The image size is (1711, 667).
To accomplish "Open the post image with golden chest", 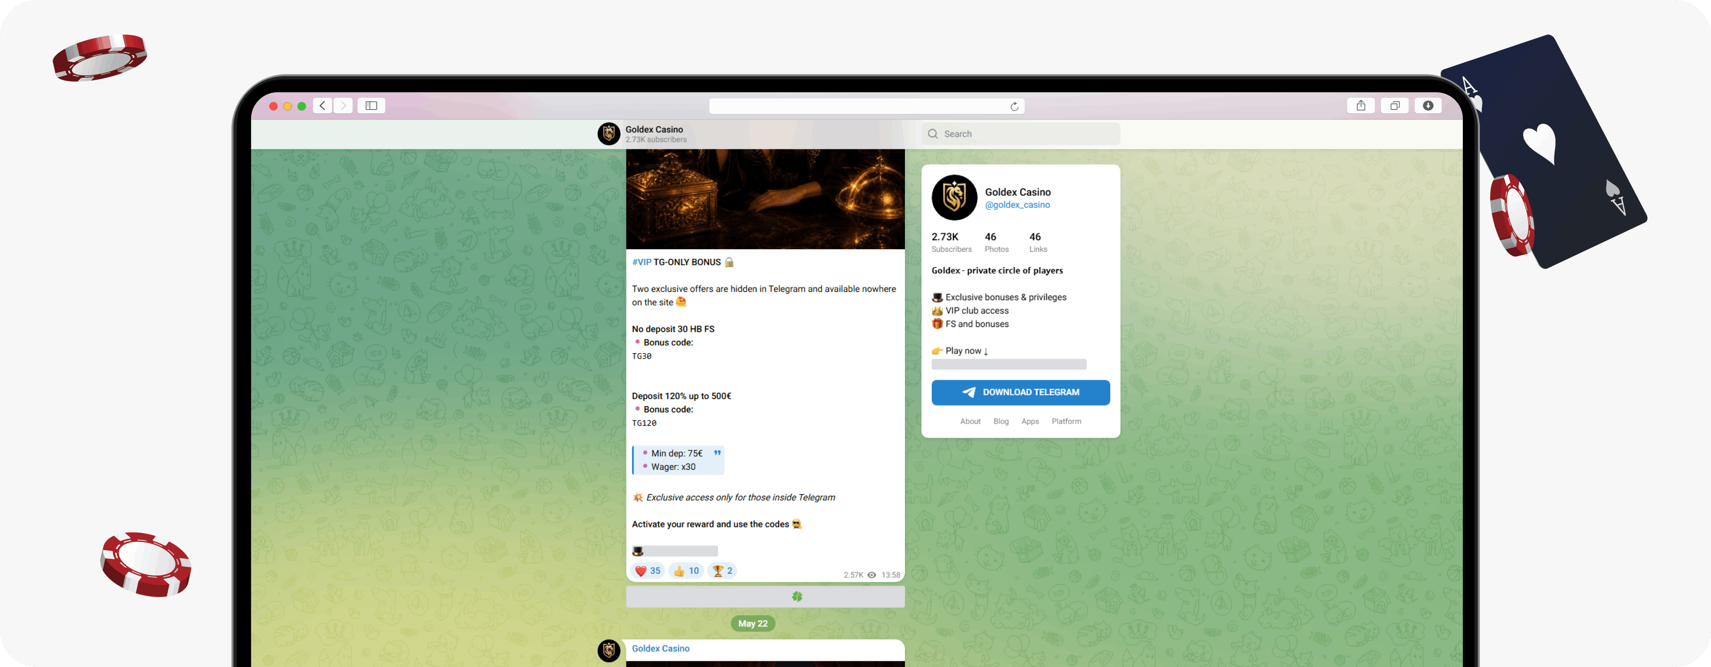I will pos(765,199).
